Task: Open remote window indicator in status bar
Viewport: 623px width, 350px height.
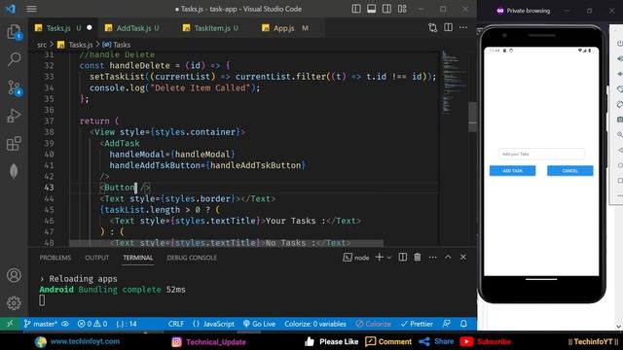Action: point(10,324)
